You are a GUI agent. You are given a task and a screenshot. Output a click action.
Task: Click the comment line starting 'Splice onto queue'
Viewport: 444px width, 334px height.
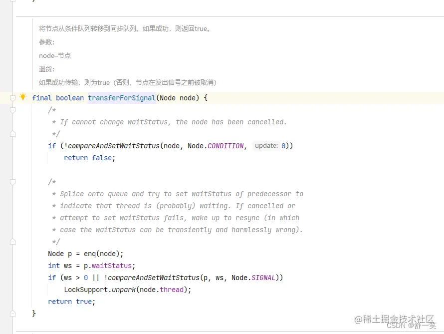[178, 194]
